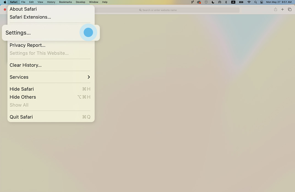Click the date and time clock
Screen dimensions: 295x192
coord(278,2)
